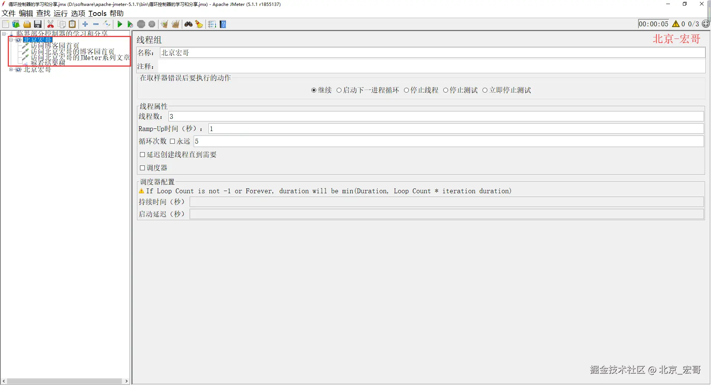This screenshot has width=711, height=385.
Task: Open Search with the binoculars icon
Action: [188, 24]
